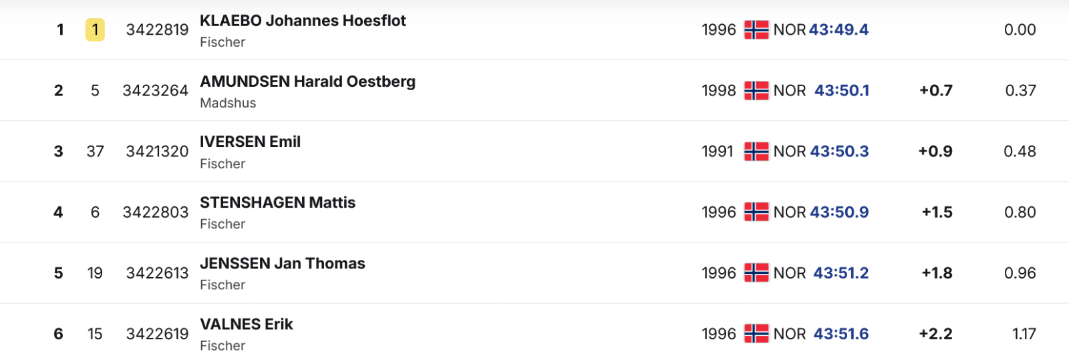The width and height of the screenshot is (1069, 358).
Task: Select IVERSEN Emil athlete name
Action: click(250, 142)
